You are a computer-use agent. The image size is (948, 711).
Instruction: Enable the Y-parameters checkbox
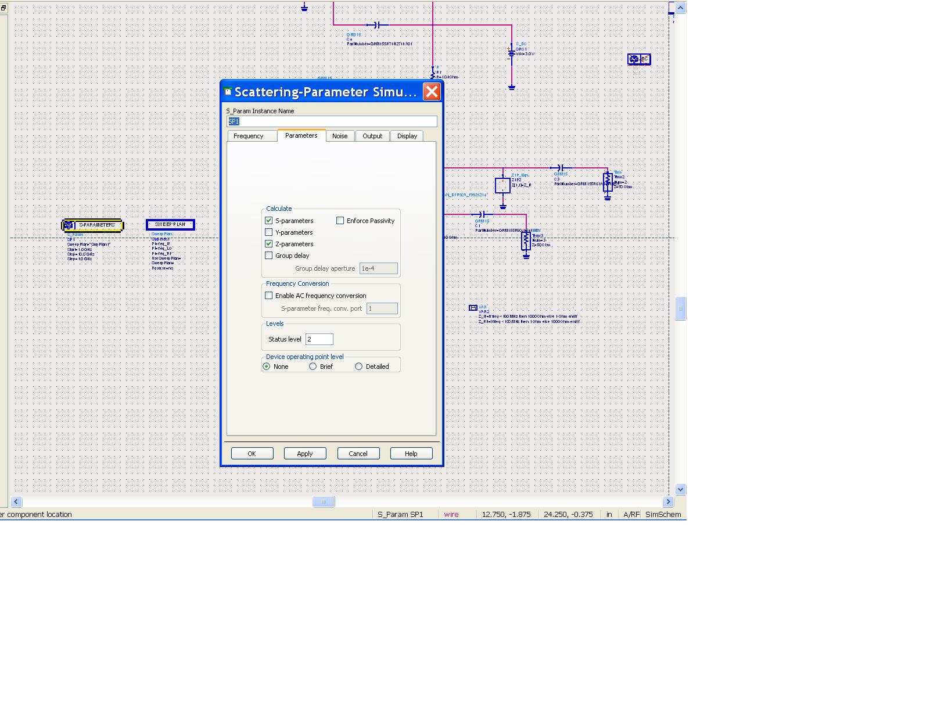pos(269,232)
